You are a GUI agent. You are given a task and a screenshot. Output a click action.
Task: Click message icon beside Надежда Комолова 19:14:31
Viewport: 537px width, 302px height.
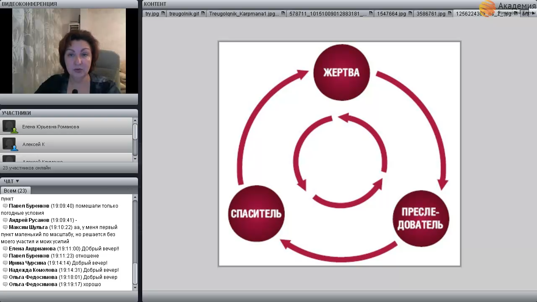point(5,270)
